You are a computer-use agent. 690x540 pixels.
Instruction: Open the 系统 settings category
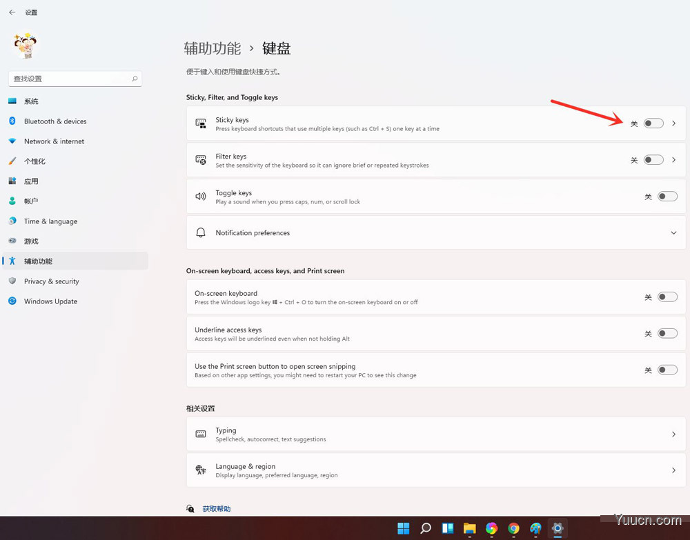click(75, 101)
